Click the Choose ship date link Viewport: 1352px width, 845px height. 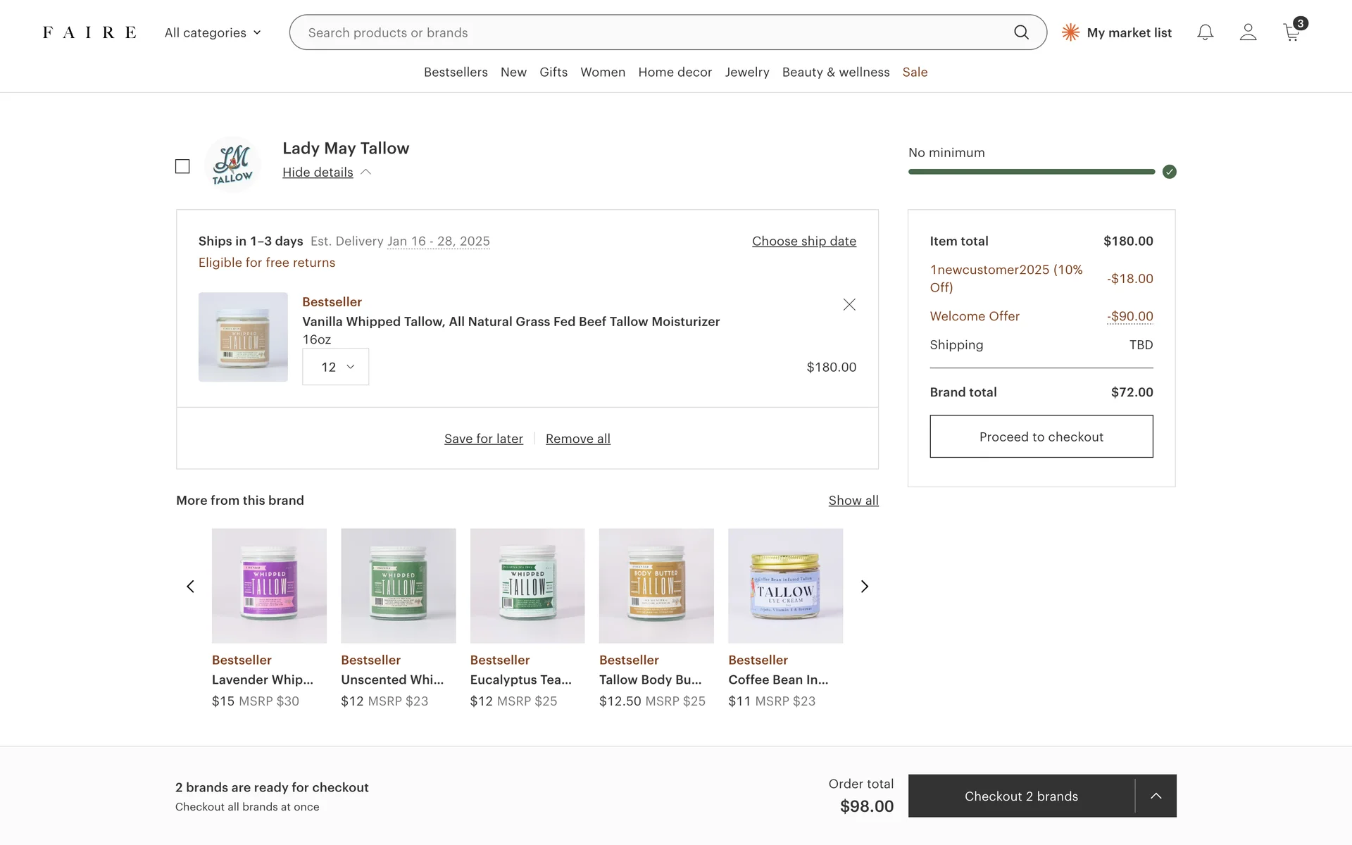click(803, 241)
